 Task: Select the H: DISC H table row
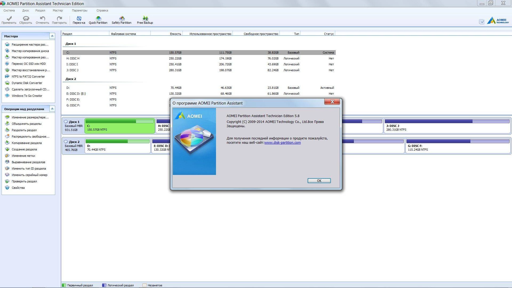(199, 58)
